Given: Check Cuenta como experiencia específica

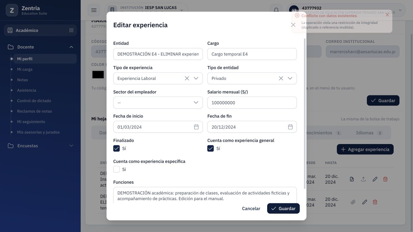Looking at the screenshot, I should (116, 169).
